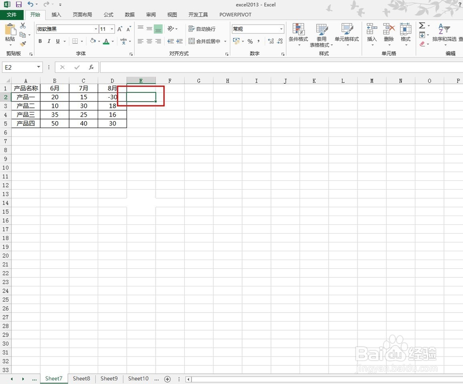The height and width of the screenshot is (384, 463).
Task: Click inside the Name Box showing E2
Action: (19, 67)
